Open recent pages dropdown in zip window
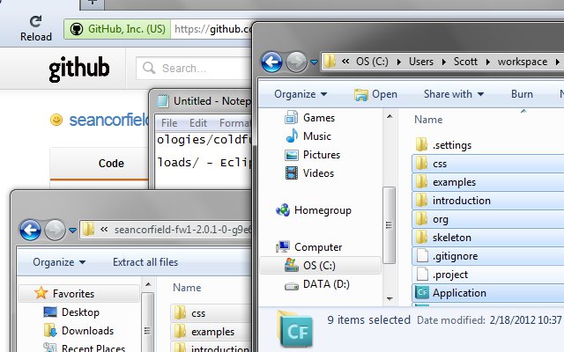 tap(72, 231)
